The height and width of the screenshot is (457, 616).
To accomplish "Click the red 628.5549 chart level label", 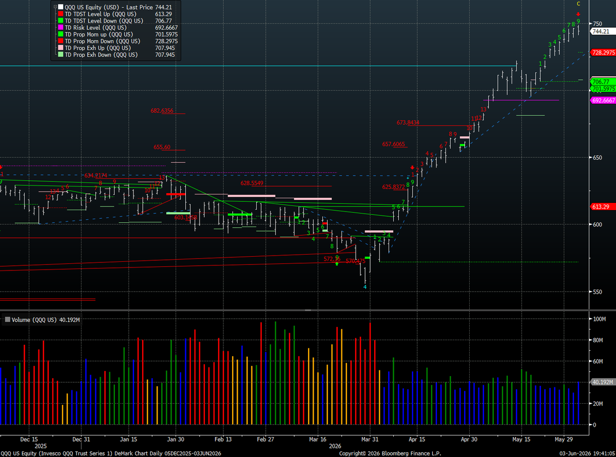I will [x=252, y=183].
